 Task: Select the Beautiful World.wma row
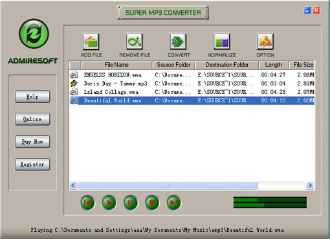point(192,100)
